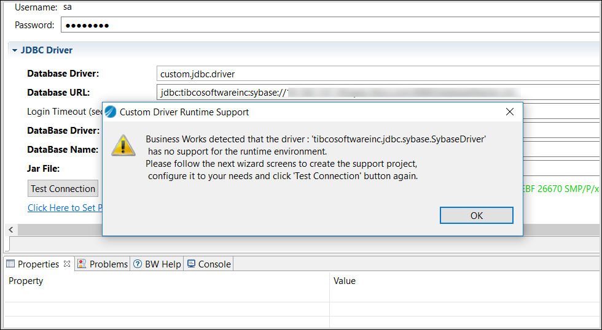Show the Console tab
The height and width of the screenshot is (330, 602).
click(214, 264)
